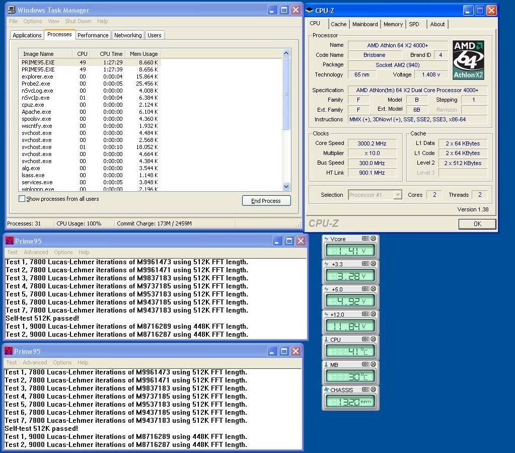The height and width of the screenshot is (453, 515).
Task: Open settings icon on CPU temperature panel
Action: 365,339
